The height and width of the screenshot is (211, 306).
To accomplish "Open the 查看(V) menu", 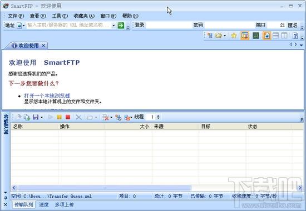I will click(x=38, y=16).
